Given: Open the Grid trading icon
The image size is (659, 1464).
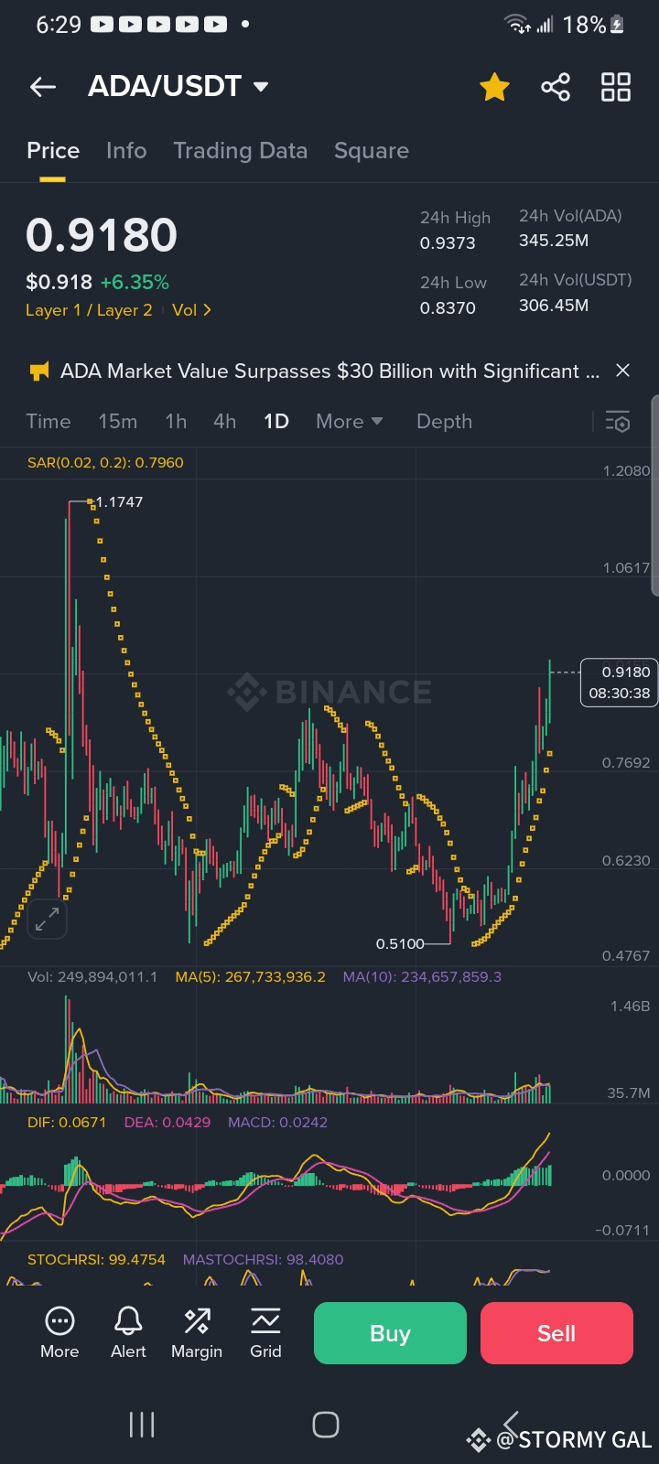Looking at the screenshot, I should click(x=265, y=1332).
